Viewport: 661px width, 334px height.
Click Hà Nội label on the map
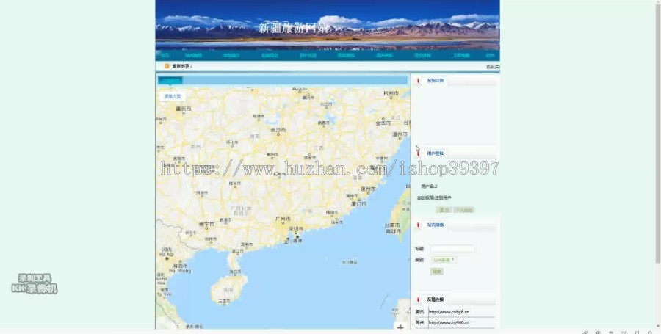pos(167,255)
